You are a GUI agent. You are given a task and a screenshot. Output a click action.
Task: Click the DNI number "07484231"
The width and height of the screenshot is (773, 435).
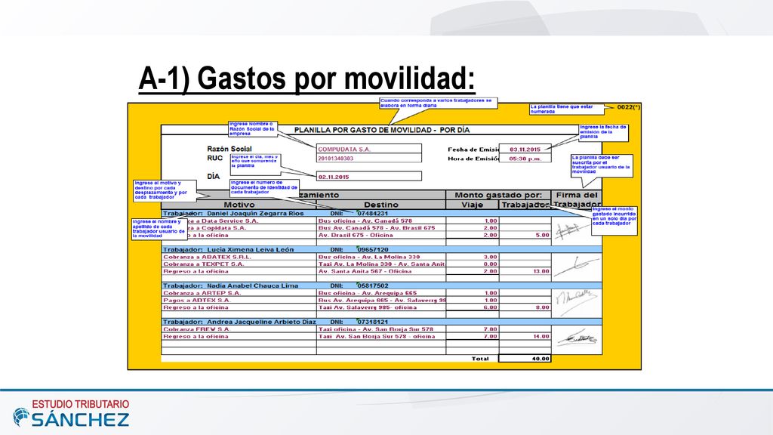(372, 214)
